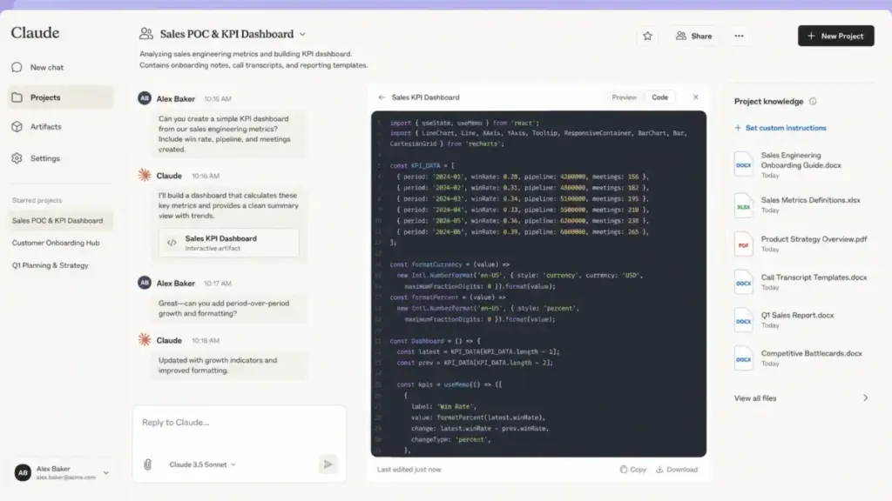
Task: Click the XLSX icon for Sales Metrics Definitions
Action: pos(744,205)
